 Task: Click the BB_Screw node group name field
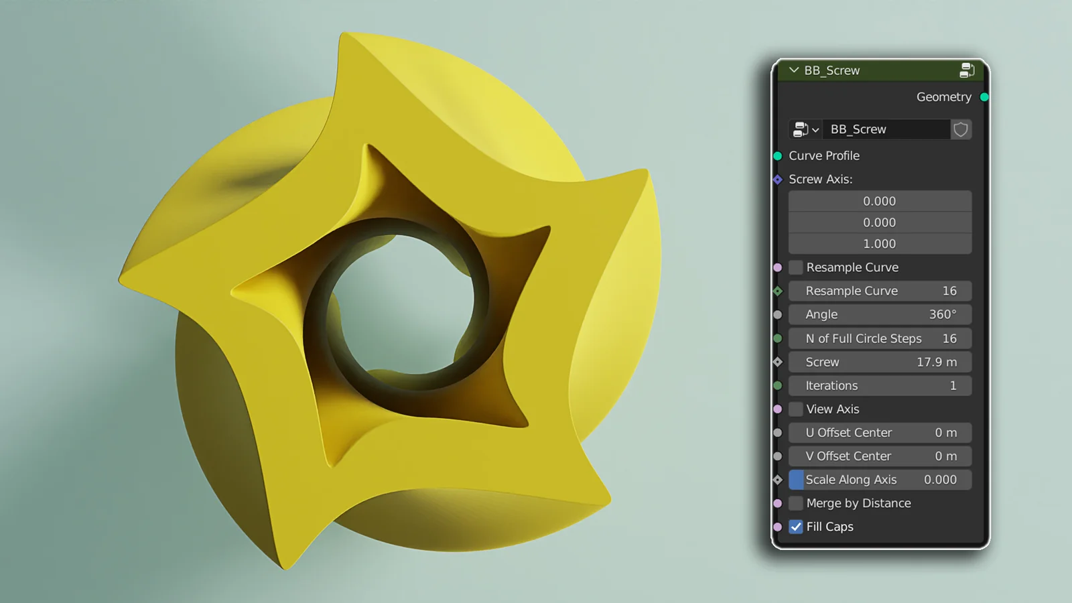(886, 129)
